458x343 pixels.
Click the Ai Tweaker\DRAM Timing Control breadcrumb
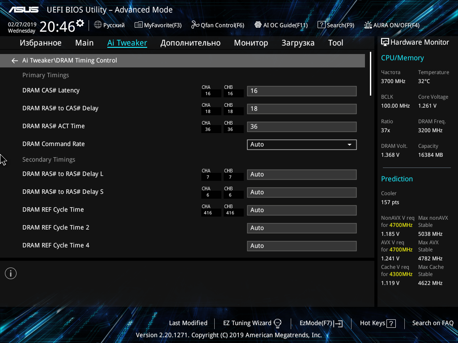[x=69, y=60]
